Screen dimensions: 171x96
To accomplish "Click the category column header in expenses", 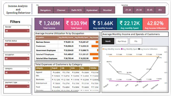I will click(x=43, y=68).
